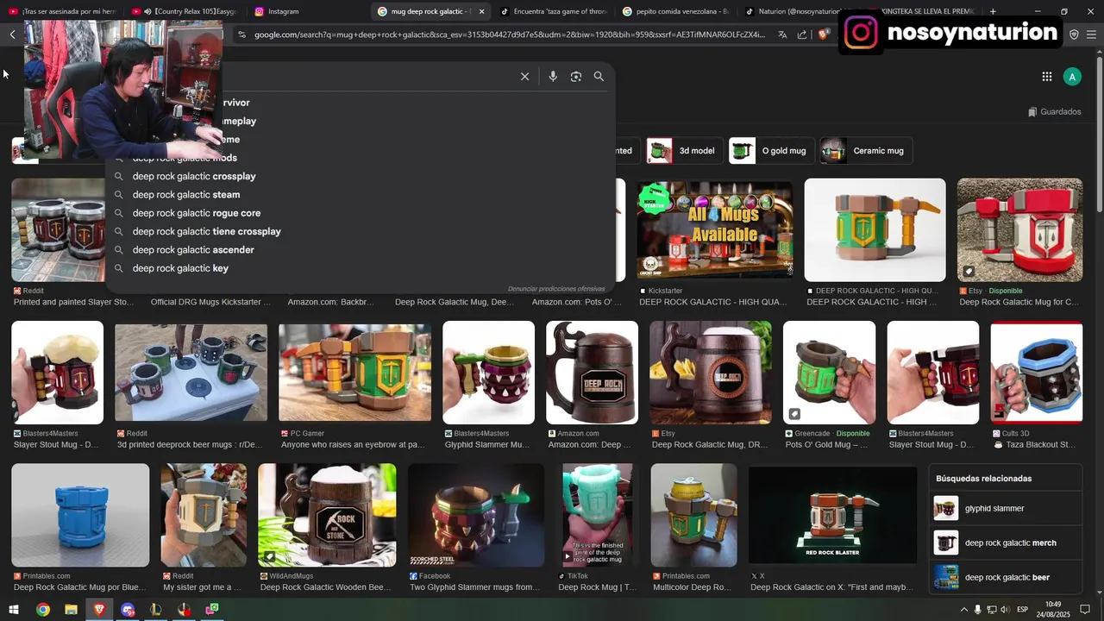Image resolution: width=1104 pixels, height=621 pixels.
Task: Choose suggestion deep rock galactic crossplay
Action: click(360, 176)
